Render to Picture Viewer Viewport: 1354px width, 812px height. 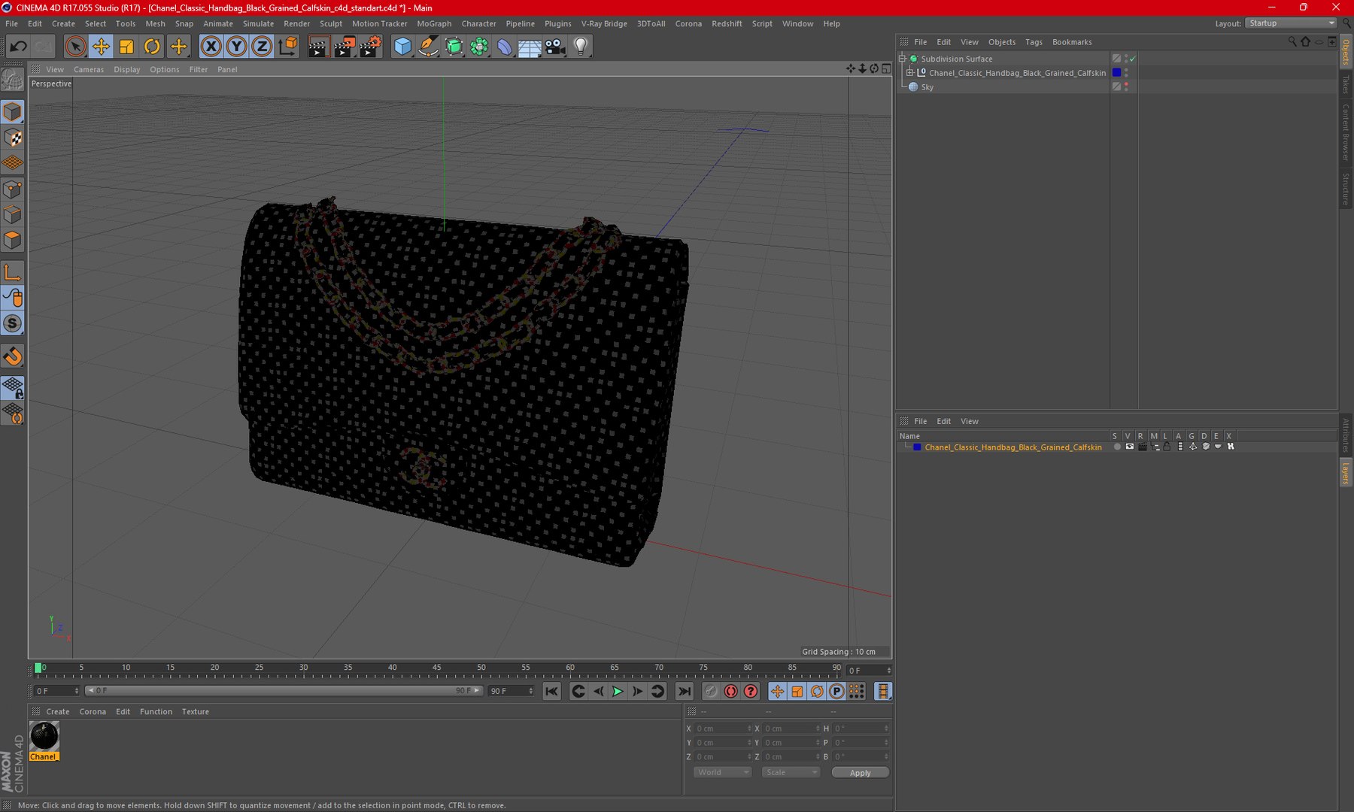coord(344,47)
